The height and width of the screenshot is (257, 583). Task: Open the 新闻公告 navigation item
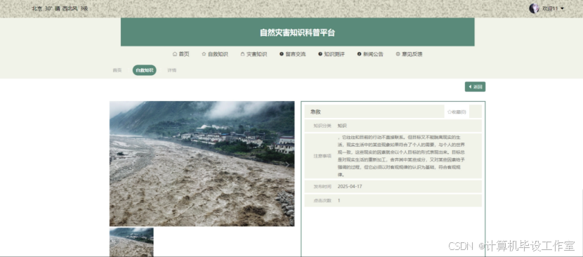(x=370, y=54)
